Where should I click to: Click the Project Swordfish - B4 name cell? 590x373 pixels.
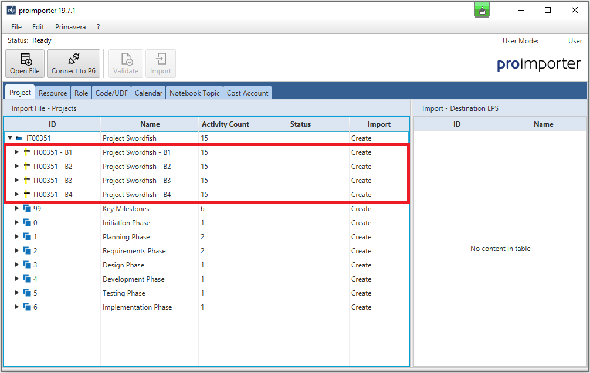tap(150, 195)
